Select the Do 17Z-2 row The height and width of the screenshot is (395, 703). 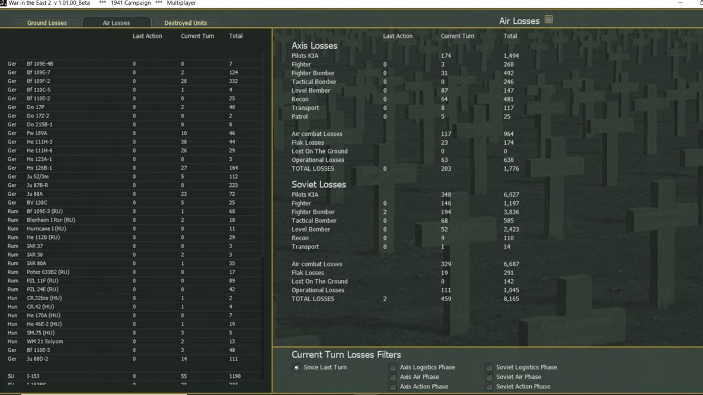pos(133,116)
